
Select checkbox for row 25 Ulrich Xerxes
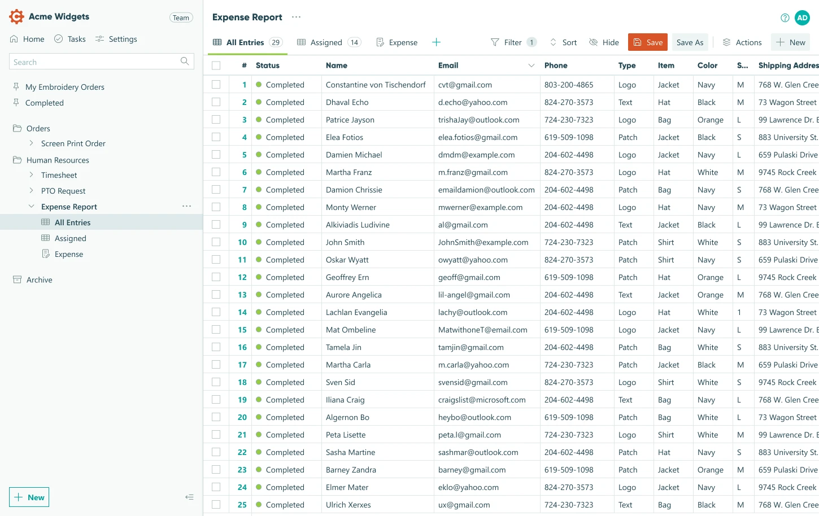(216, 505)
